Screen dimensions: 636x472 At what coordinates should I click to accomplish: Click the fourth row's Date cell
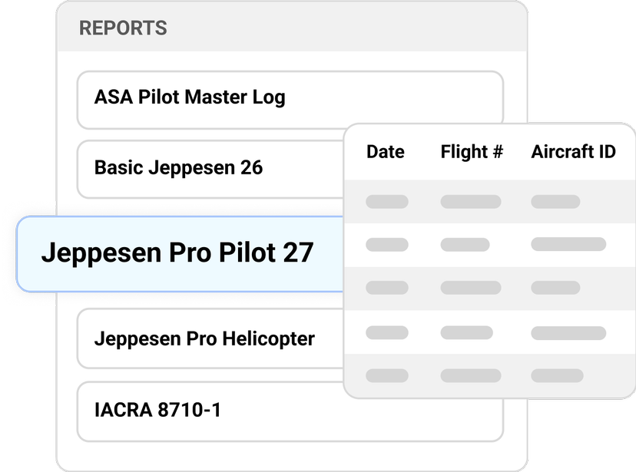387,333
